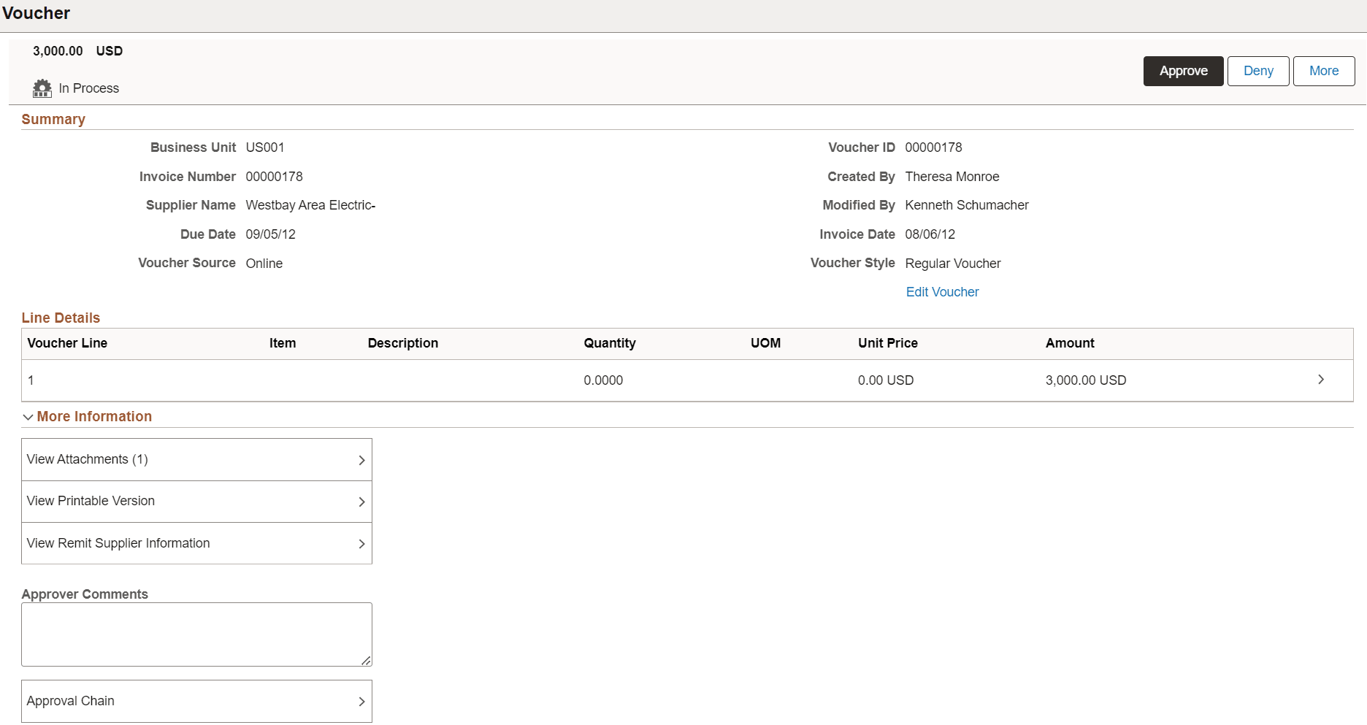Click the arrow icon on View Printable Version
The width and height of the screenshot is (1367, 725).
pos(361,502)
